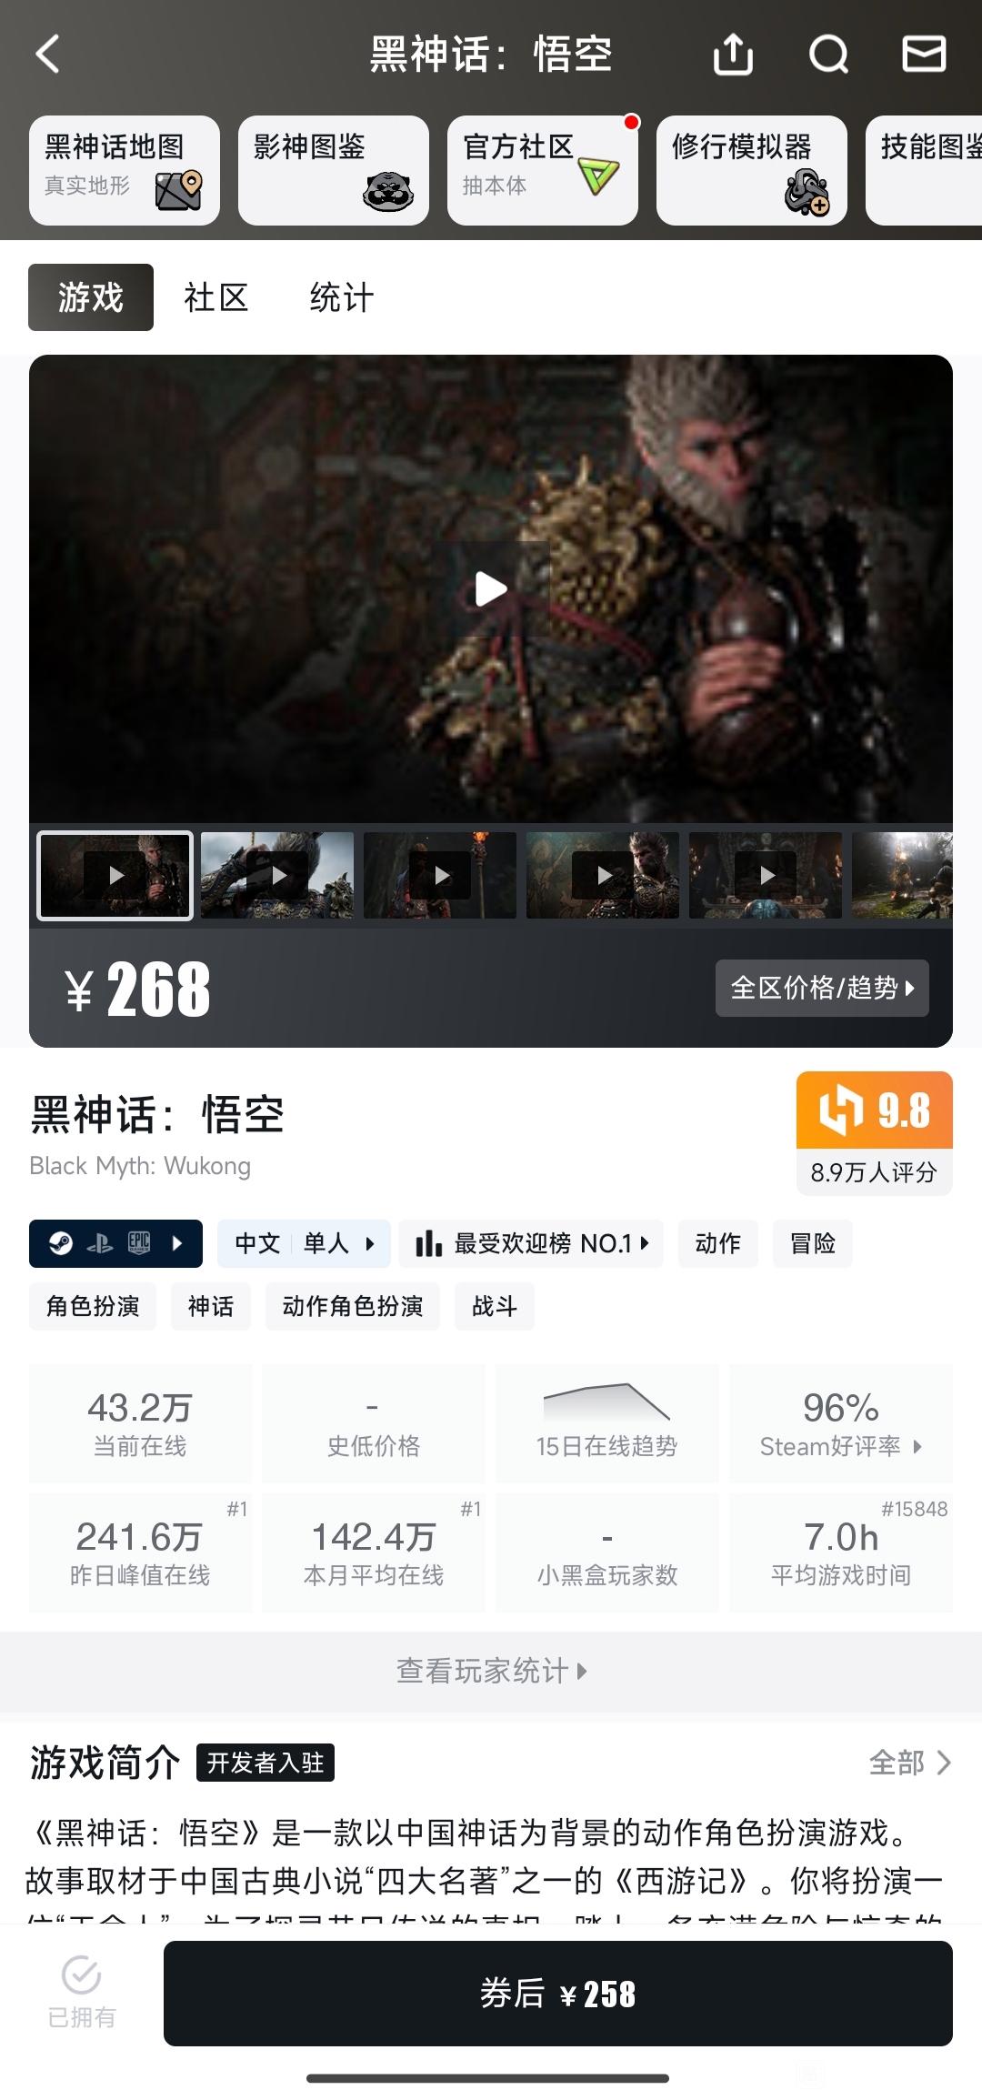982x2100 pixels.
Task: Open 影神图鉴 panda icon card
Action: click(x=334, y=170)
